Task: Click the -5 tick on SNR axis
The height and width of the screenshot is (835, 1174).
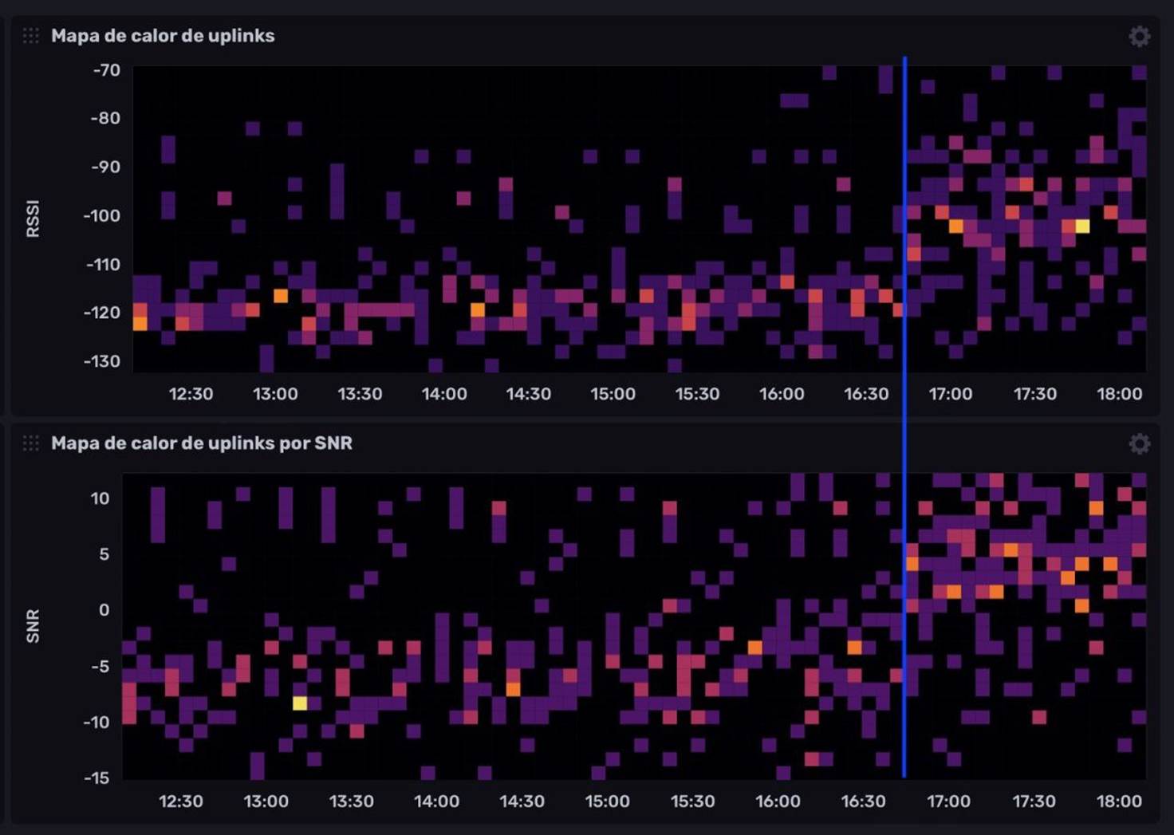Action: (99, 666)
